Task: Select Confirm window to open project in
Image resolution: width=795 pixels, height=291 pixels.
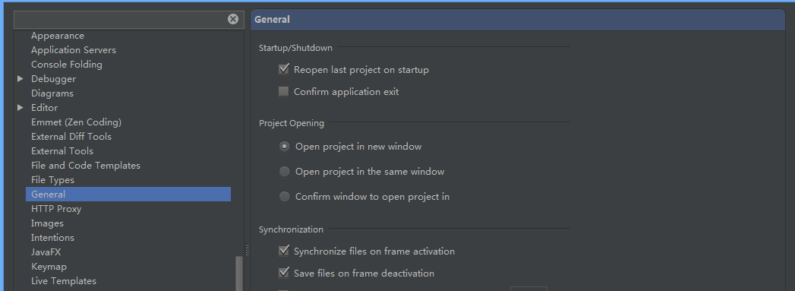Action: point(285,196)
